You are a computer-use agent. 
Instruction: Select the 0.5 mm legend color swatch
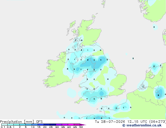pyautogui.click(x=10, y=125)
